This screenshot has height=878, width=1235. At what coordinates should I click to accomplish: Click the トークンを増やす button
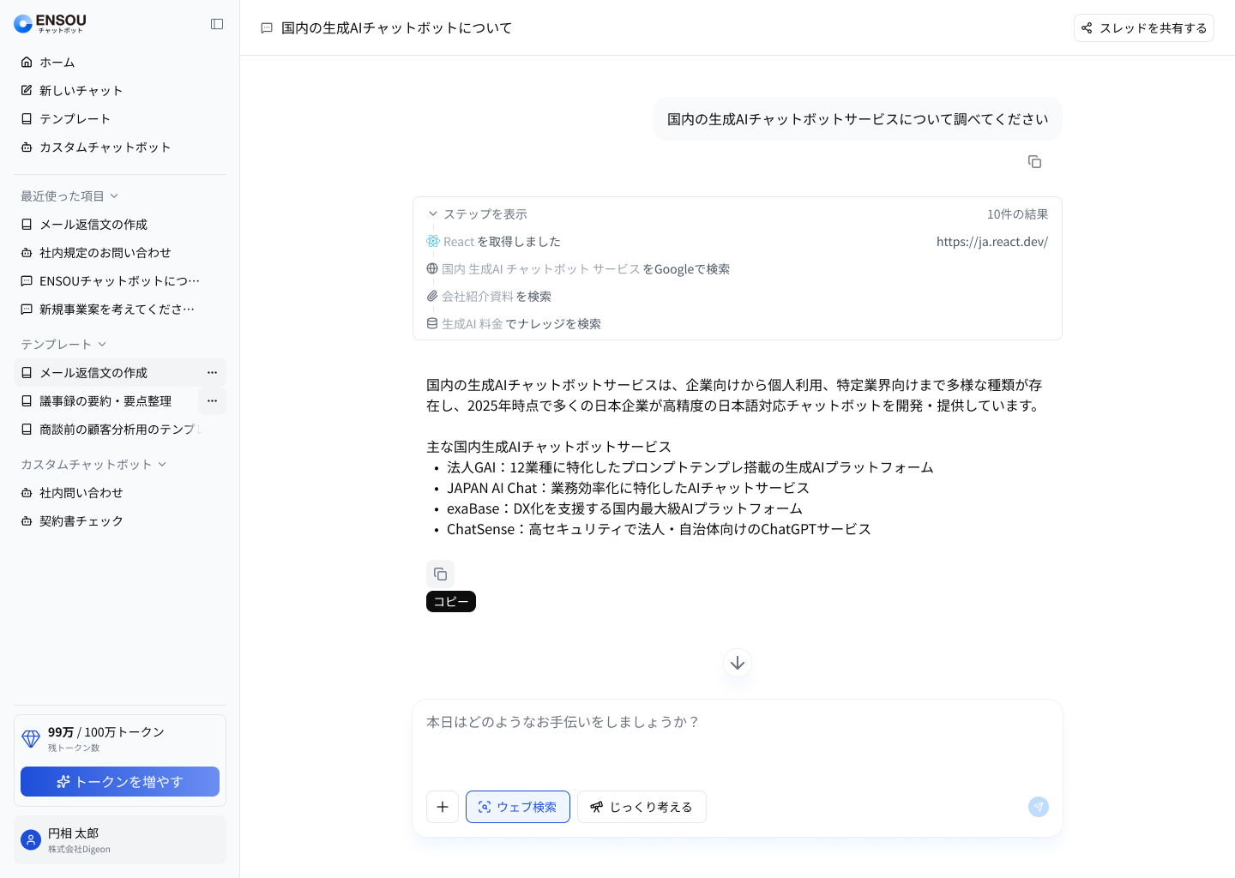click(120, 782)
